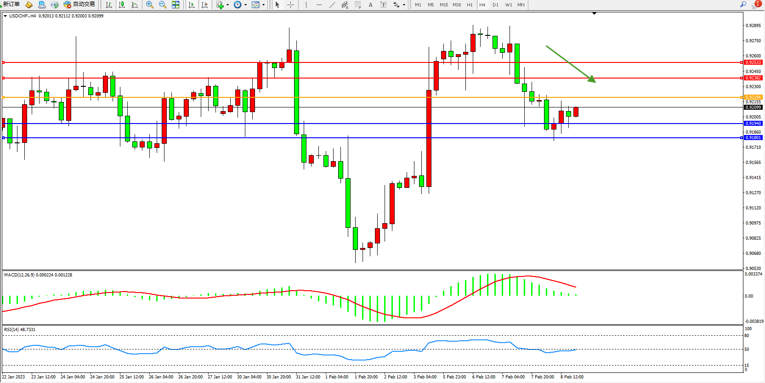The width and height of the screenshot is (765, 383).
Task: Open the periodicity clock dropdown arrow
Action: pos(245,5)
